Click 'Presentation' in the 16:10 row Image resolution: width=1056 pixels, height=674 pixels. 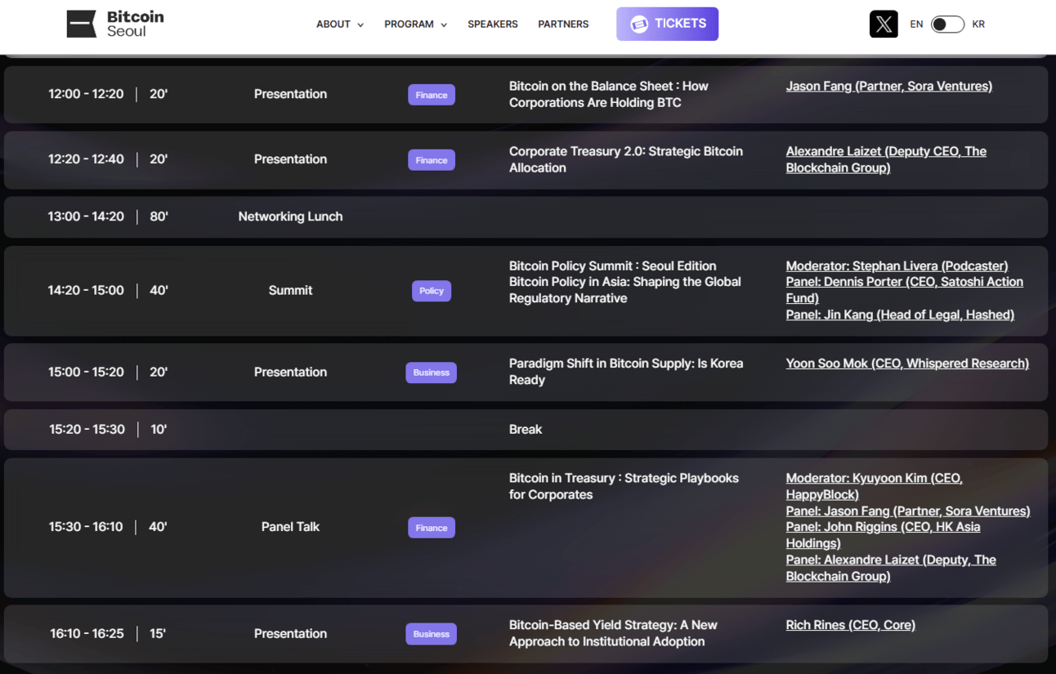coord(290,633)
